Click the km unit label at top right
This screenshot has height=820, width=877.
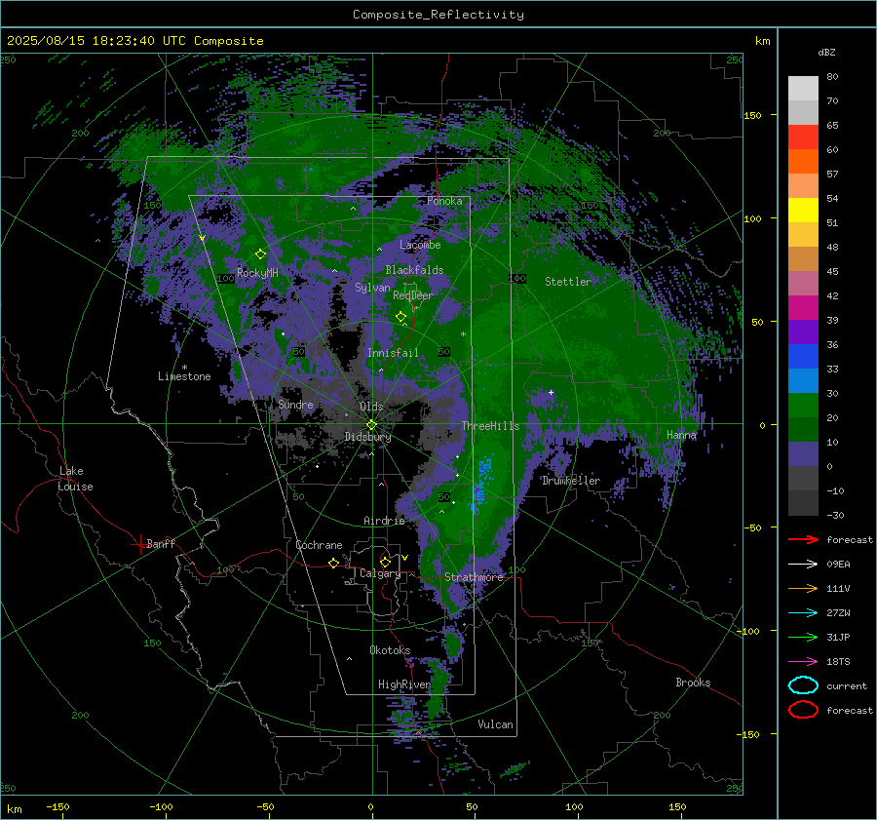(x=762, y=41)
